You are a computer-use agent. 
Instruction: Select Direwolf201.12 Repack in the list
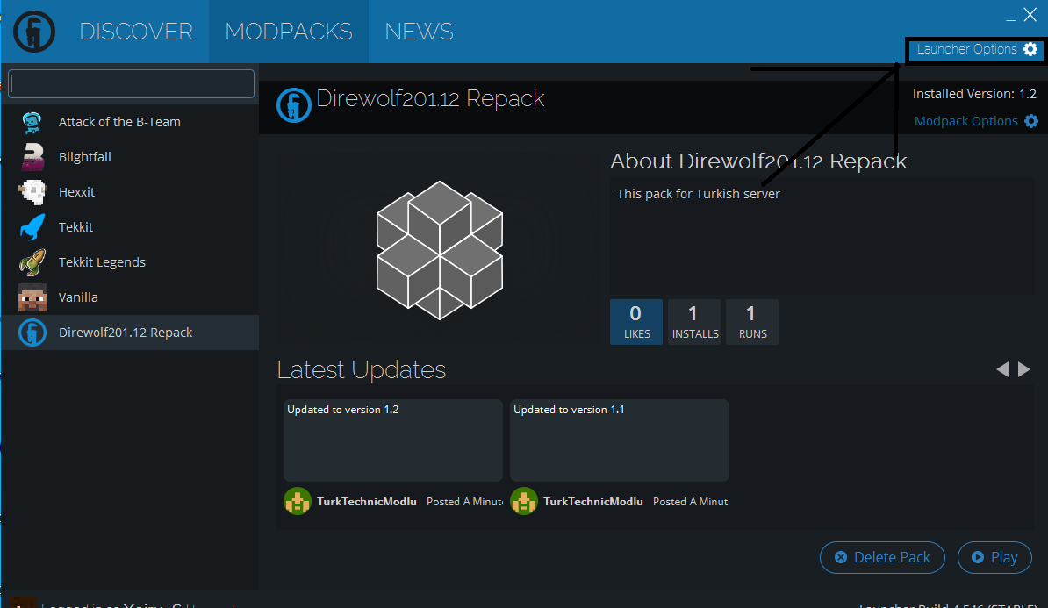coord(130,333)
